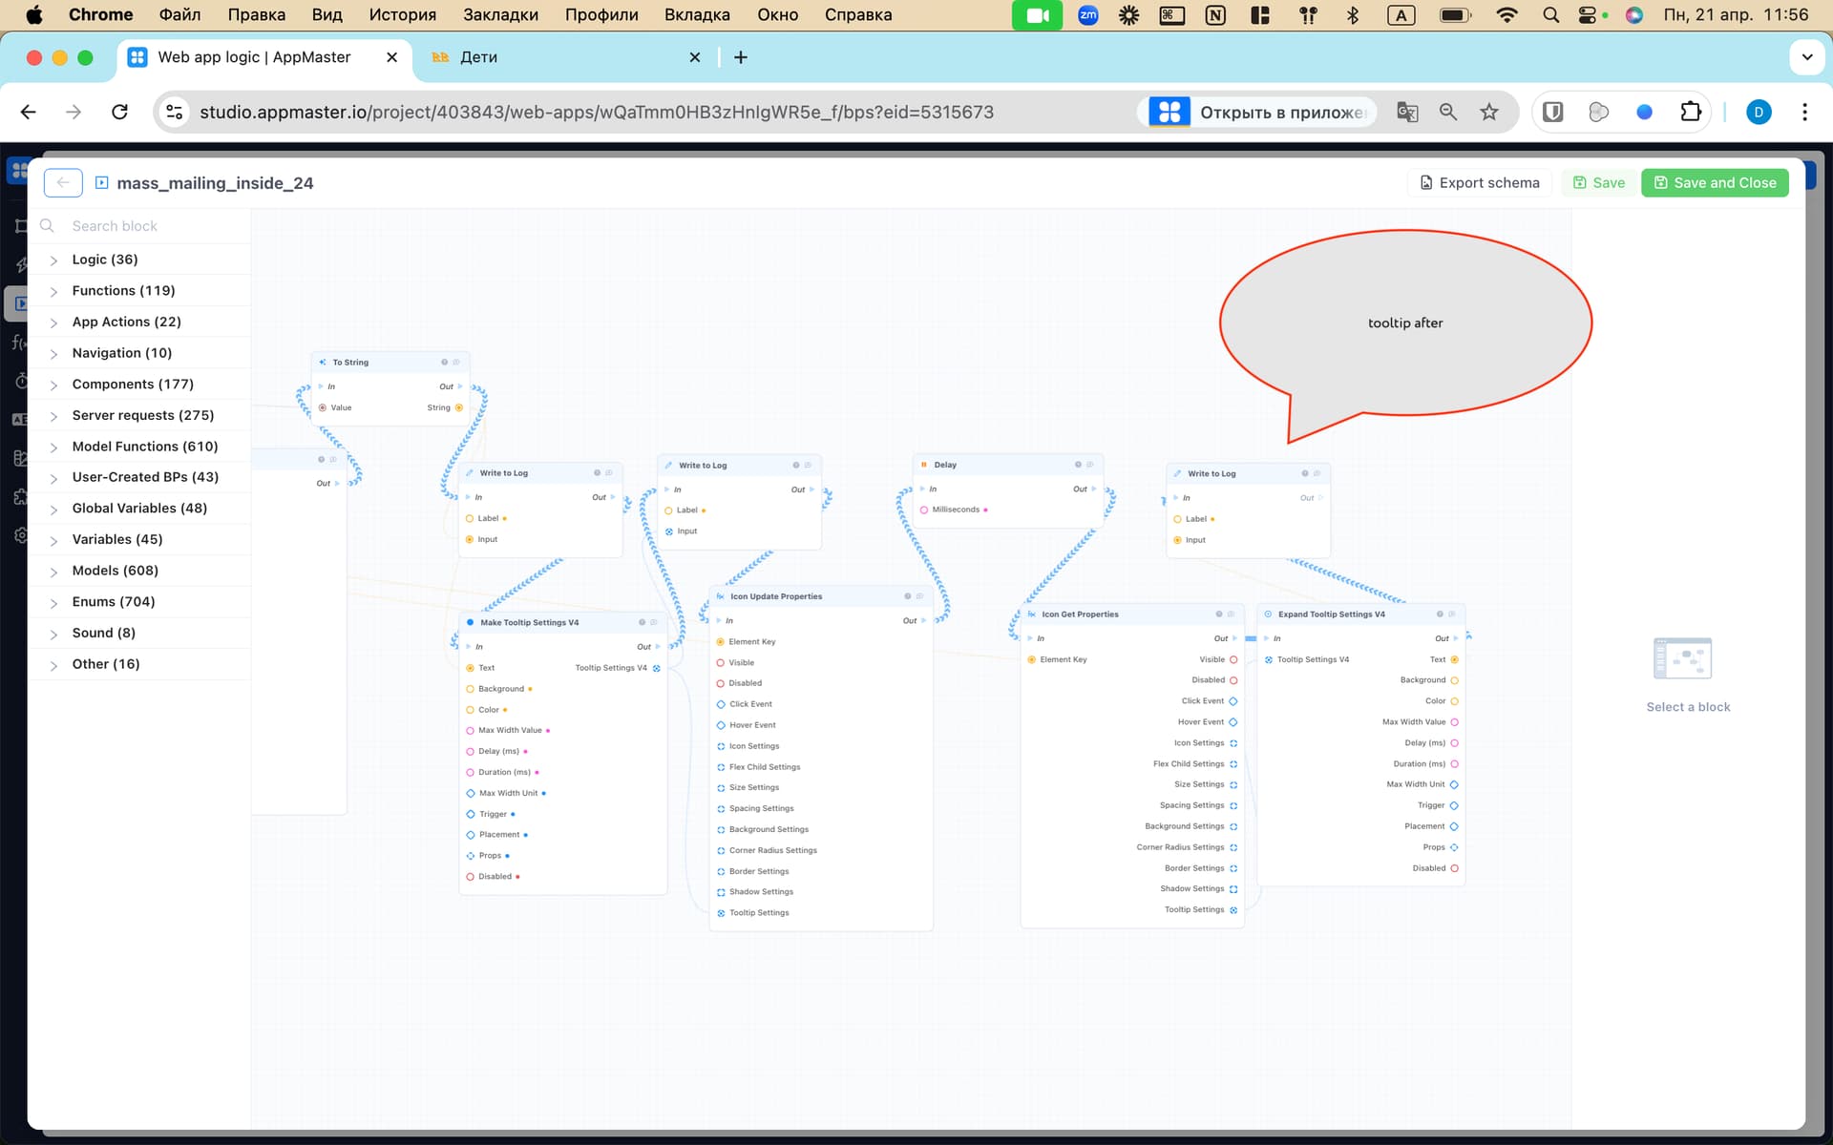Viewport: 1833px width, 1145px height.
Task: Close the Дети tab
Action: [x=695, y=57]
